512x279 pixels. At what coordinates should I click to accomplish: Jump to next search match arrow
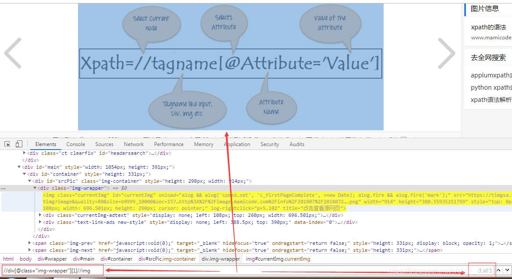pos(507,270)
